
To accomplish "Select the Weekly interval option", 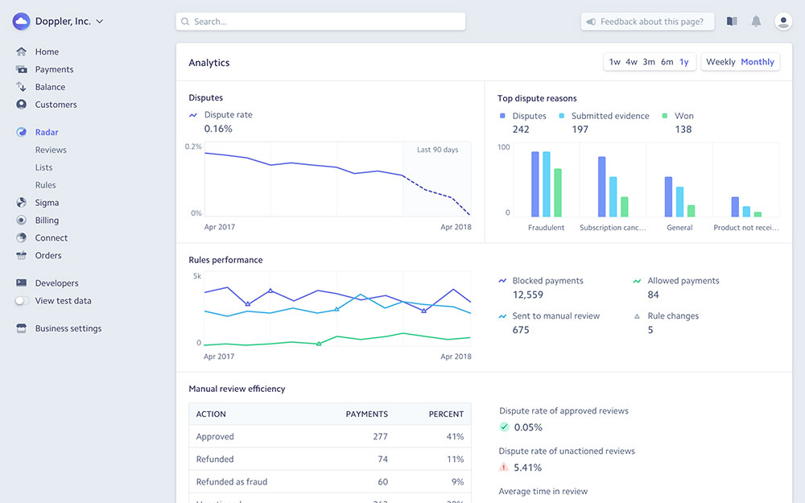I will coord(720,62).
